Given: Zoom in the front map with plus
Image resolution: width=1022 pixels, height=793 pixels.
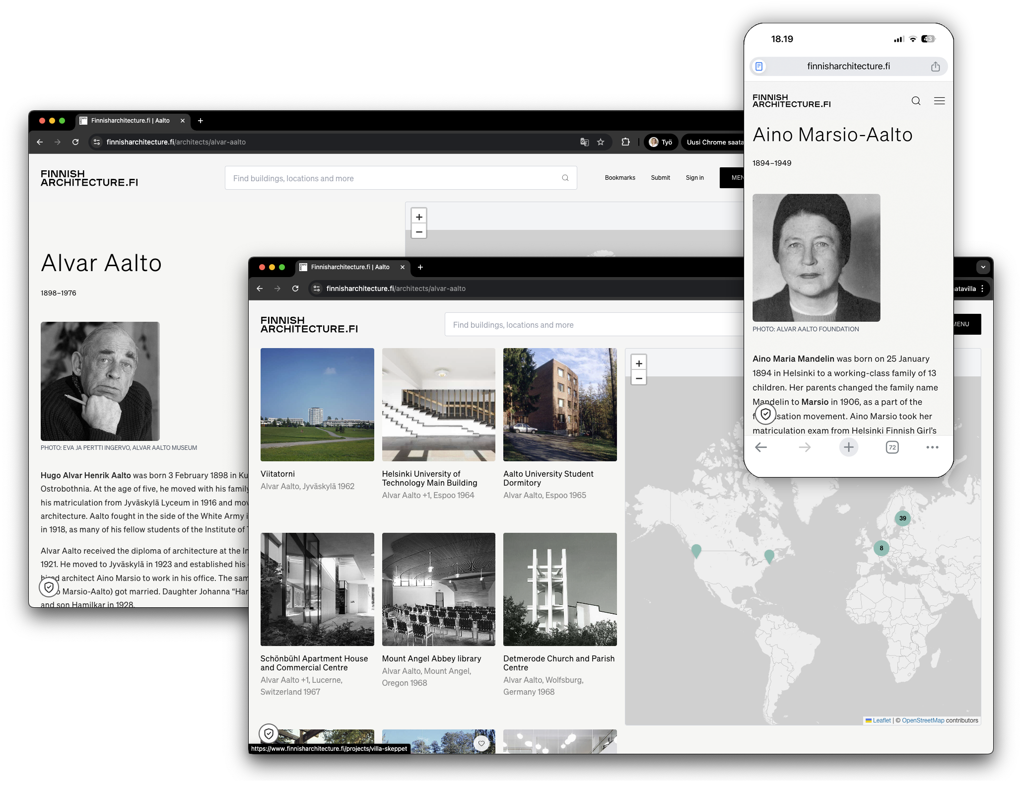Looking at the screenshot, I should coord(639,363).
